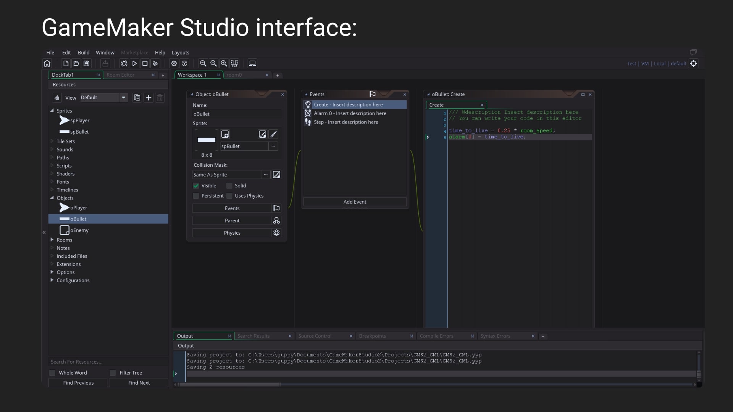Click the flag icon in the Events window header

(373, 94)
